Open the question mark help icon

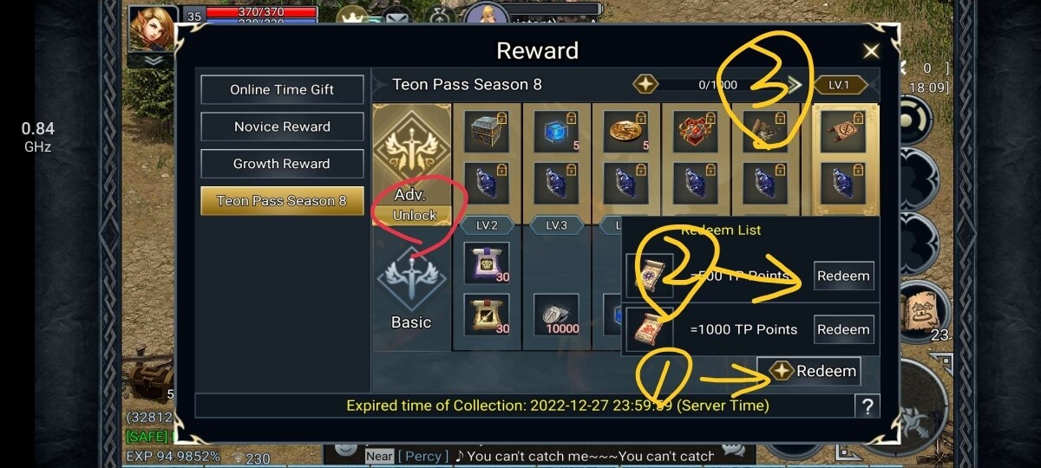coord(866,406)
